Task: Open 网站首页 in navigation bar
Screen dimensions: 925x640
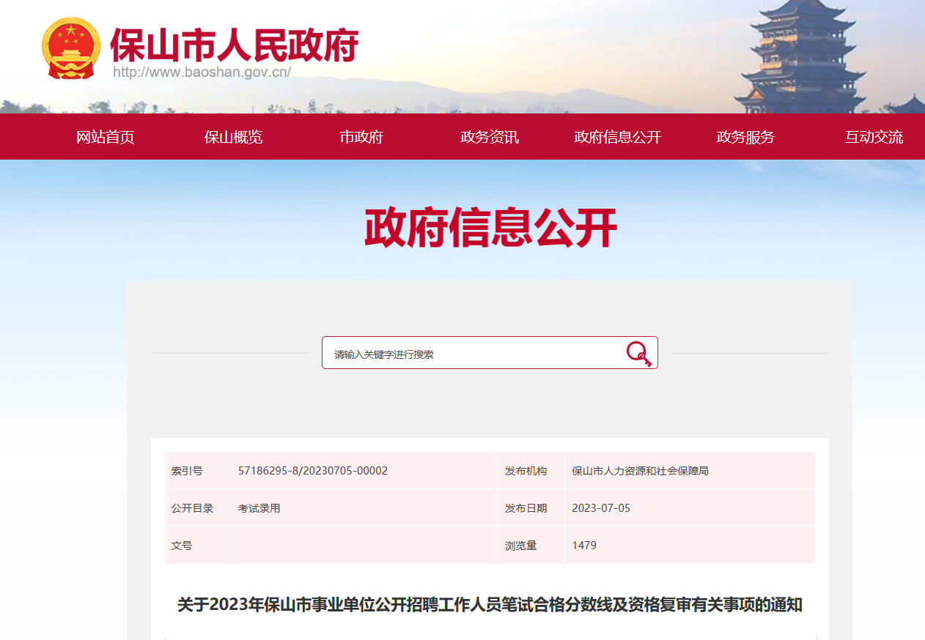Action: click(106, 137)
